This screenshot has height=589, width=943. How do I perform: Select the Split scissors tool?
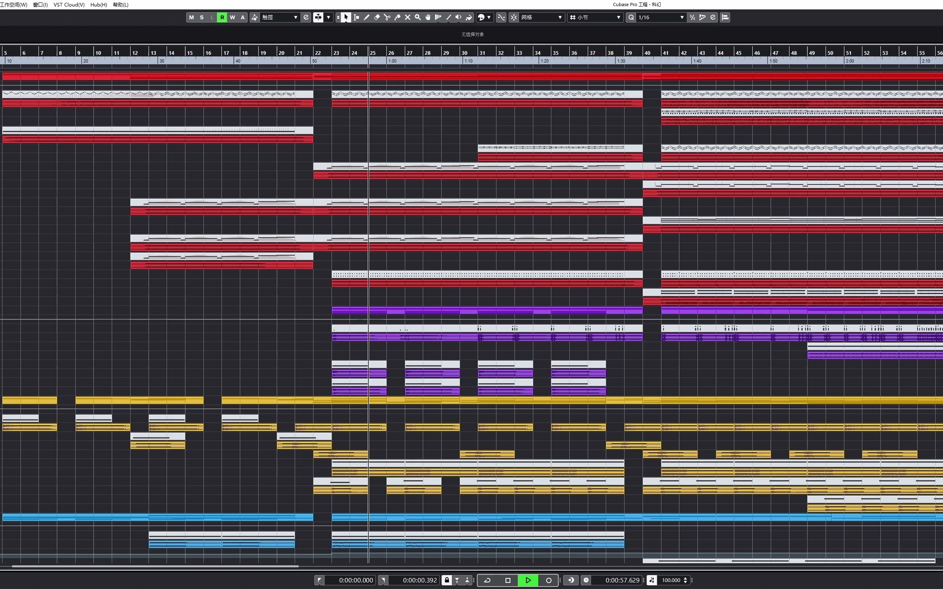pyautogui.click(x=387, y=17)
